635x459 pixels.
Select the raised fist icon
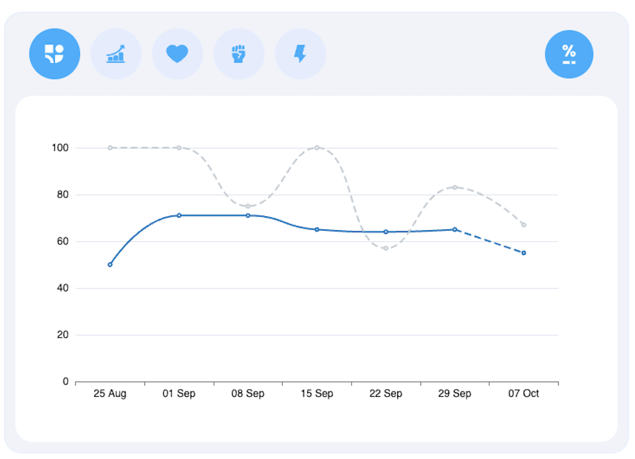click(x=239, y=53)
